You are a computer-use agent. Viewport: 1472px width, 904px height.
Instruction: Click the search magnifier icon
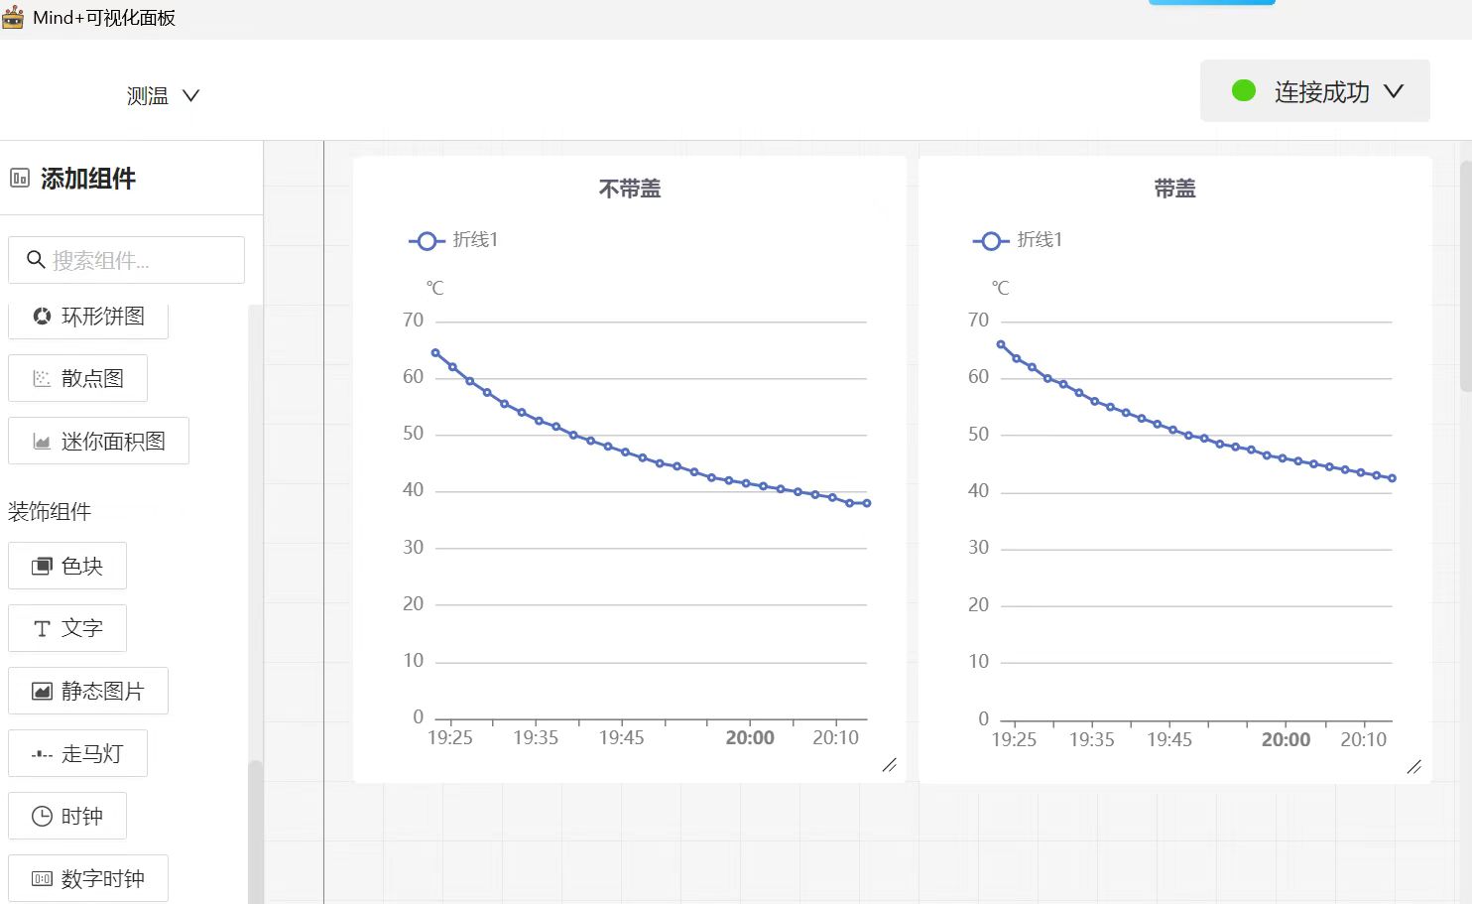tap(36, 260)
